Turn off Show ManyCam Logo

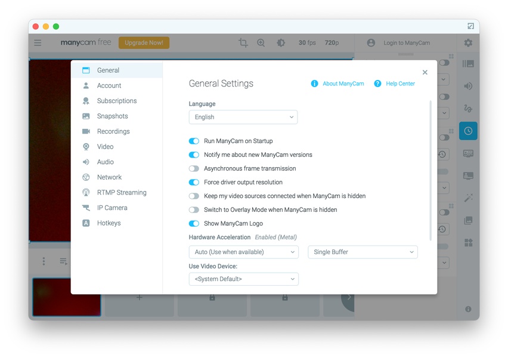click(x=194, y=223)
